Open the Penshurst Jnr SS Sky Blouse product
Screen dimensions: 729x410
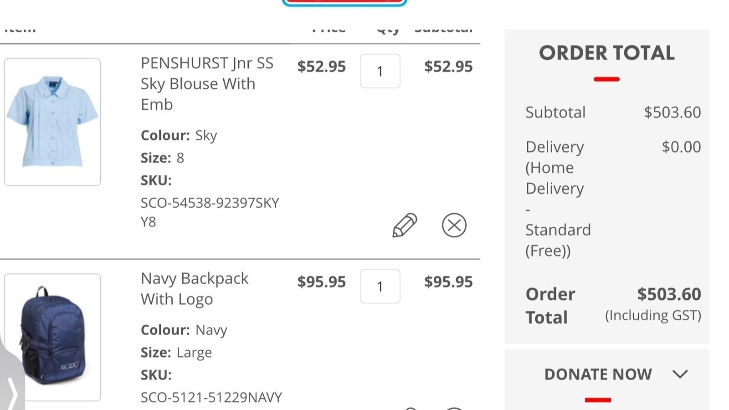click(x=207, y=83)
